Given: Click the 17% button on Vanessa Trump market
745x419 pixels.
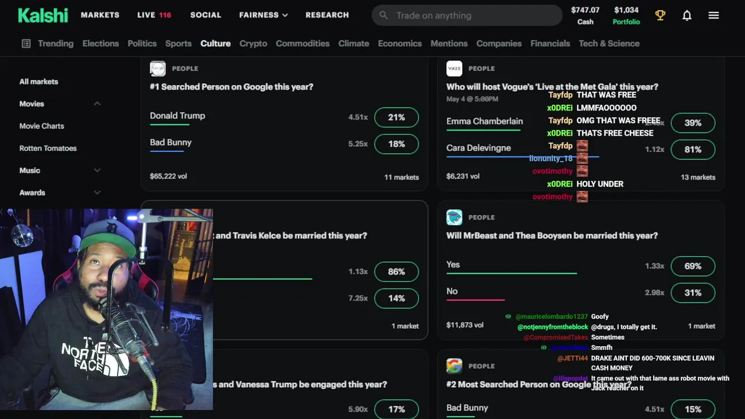Looking at the screenshot, I should [x=396, y=409].
